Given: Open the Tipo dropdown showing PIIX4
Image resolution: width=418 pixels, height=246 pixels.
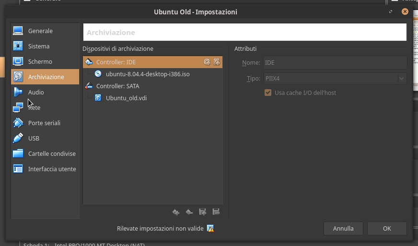Looking at the screenshot, I should 335,79.
